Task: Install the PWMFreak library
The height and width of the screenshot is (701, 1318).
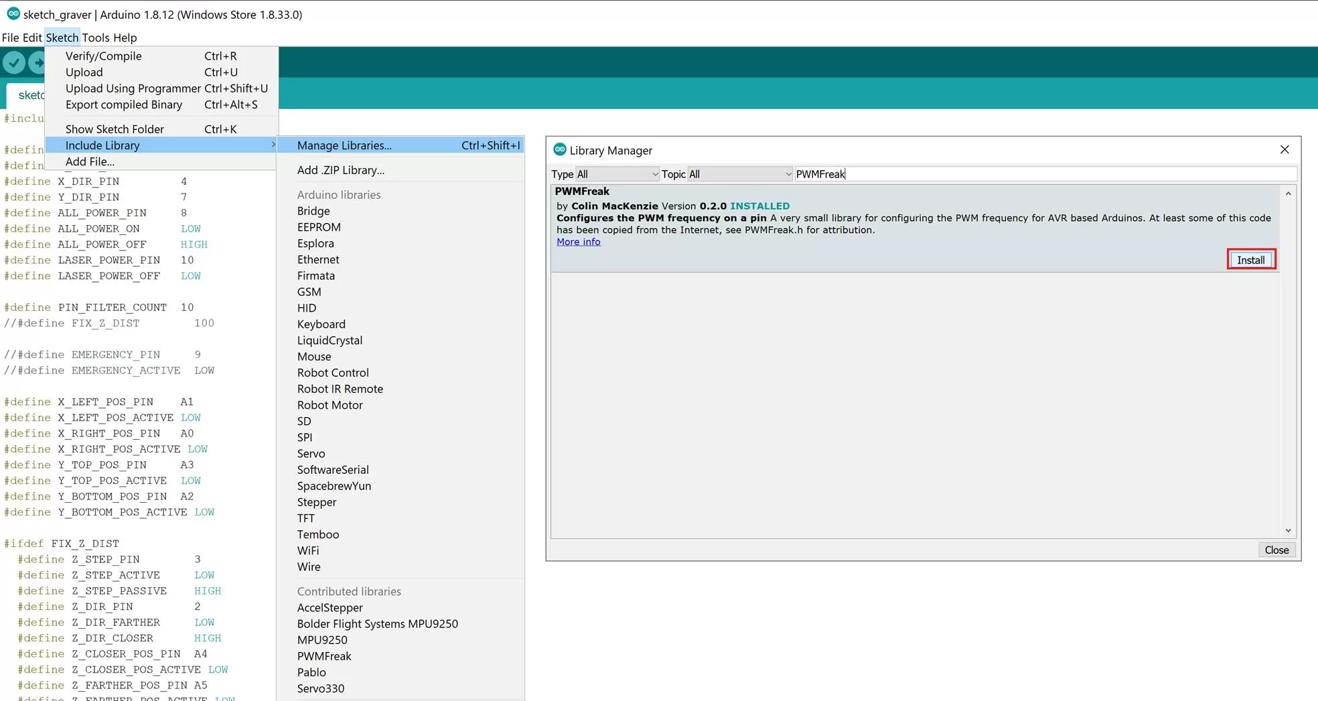Action: click(1251, 260)
